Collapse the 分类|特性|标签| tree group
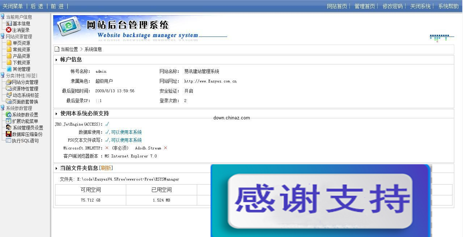The width and height of the screenshot is (463, 237). 3,76
